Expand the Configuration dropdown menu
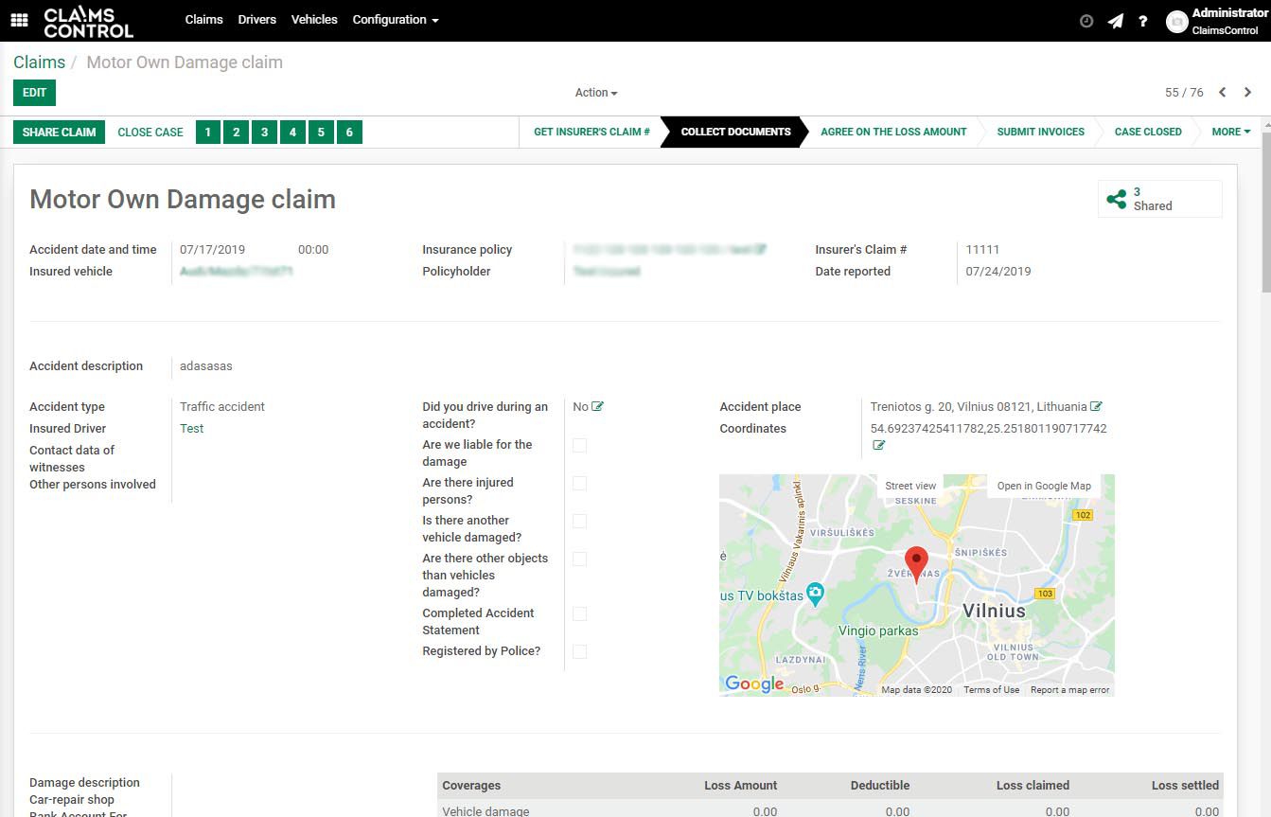The width and height of the screenshot is (1271, 817). coord(395,20)
